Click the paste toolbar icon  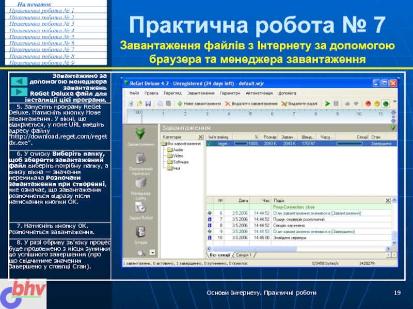pyautogui.click(x=168, y=104)
